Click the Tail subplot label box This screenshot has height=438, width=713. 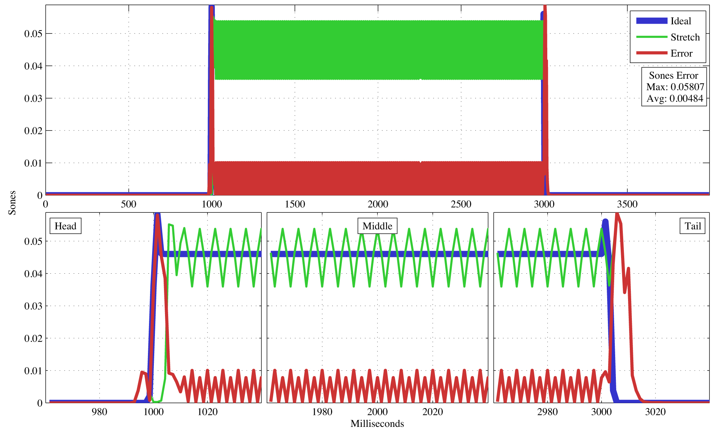pyautogui.click(x=692, y=226)
